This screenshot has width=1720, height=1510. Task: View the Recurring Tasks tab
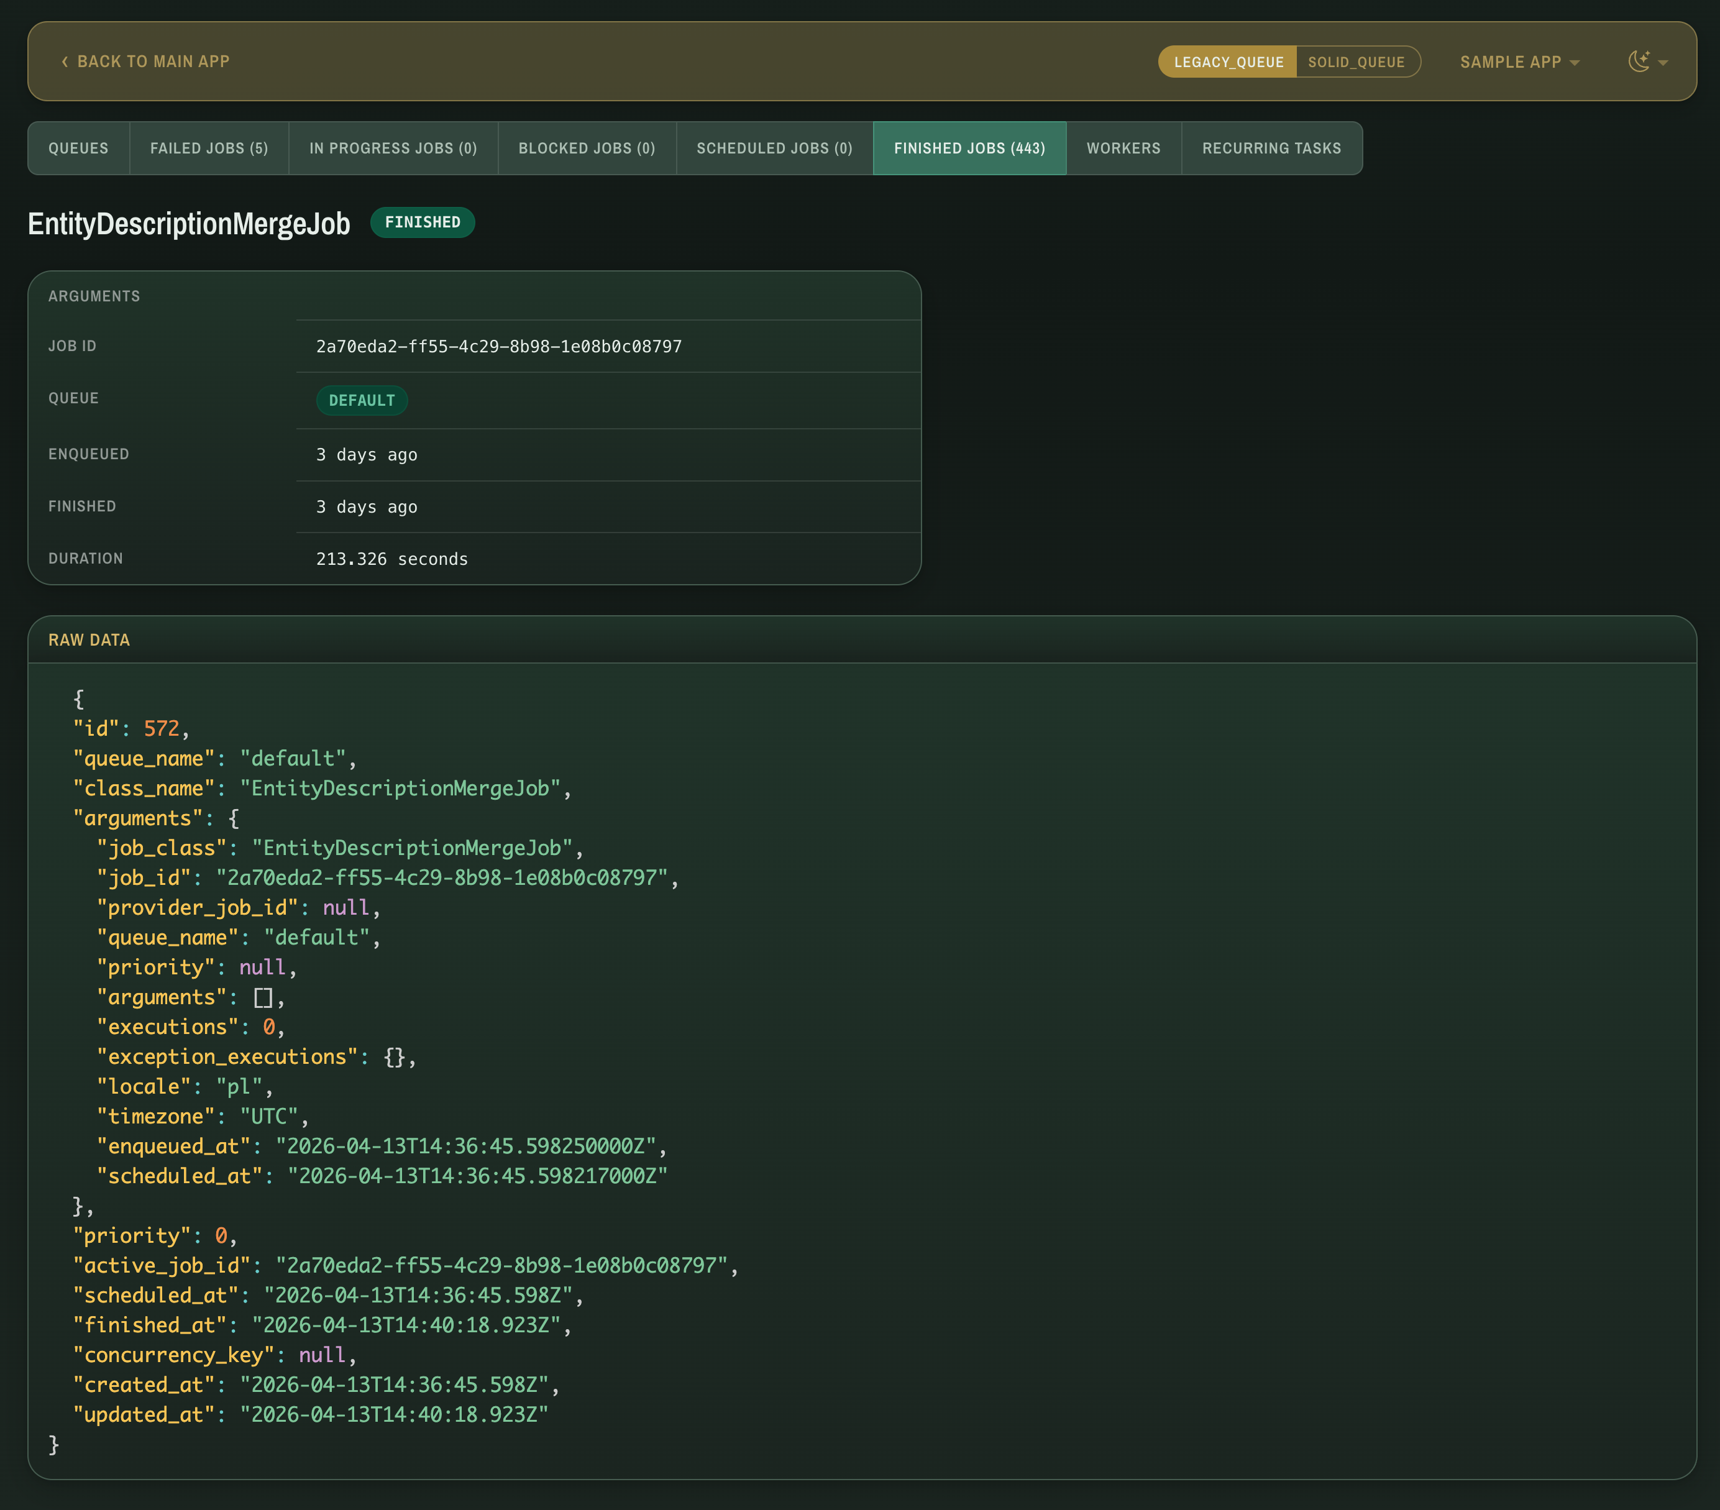point(1271,148)
